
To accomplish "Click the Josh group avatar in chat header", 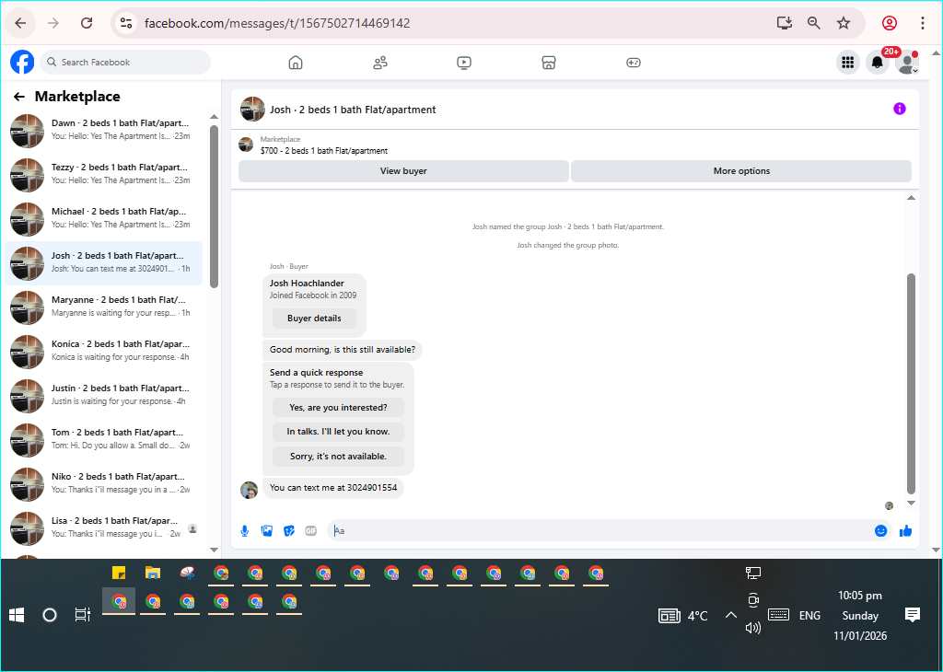I will click(252, 109).
